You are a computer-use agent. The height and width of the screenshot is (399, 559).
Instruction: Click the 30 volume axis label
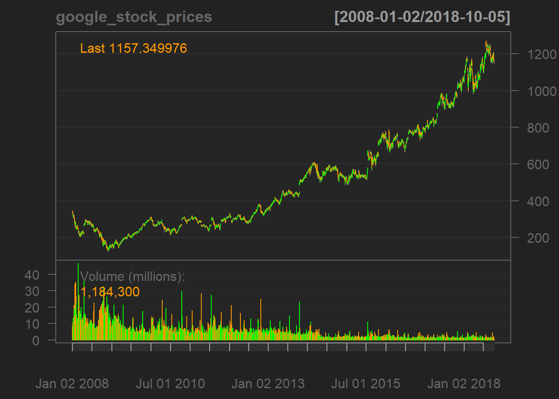pyautogui.click(x=32, y=291)
